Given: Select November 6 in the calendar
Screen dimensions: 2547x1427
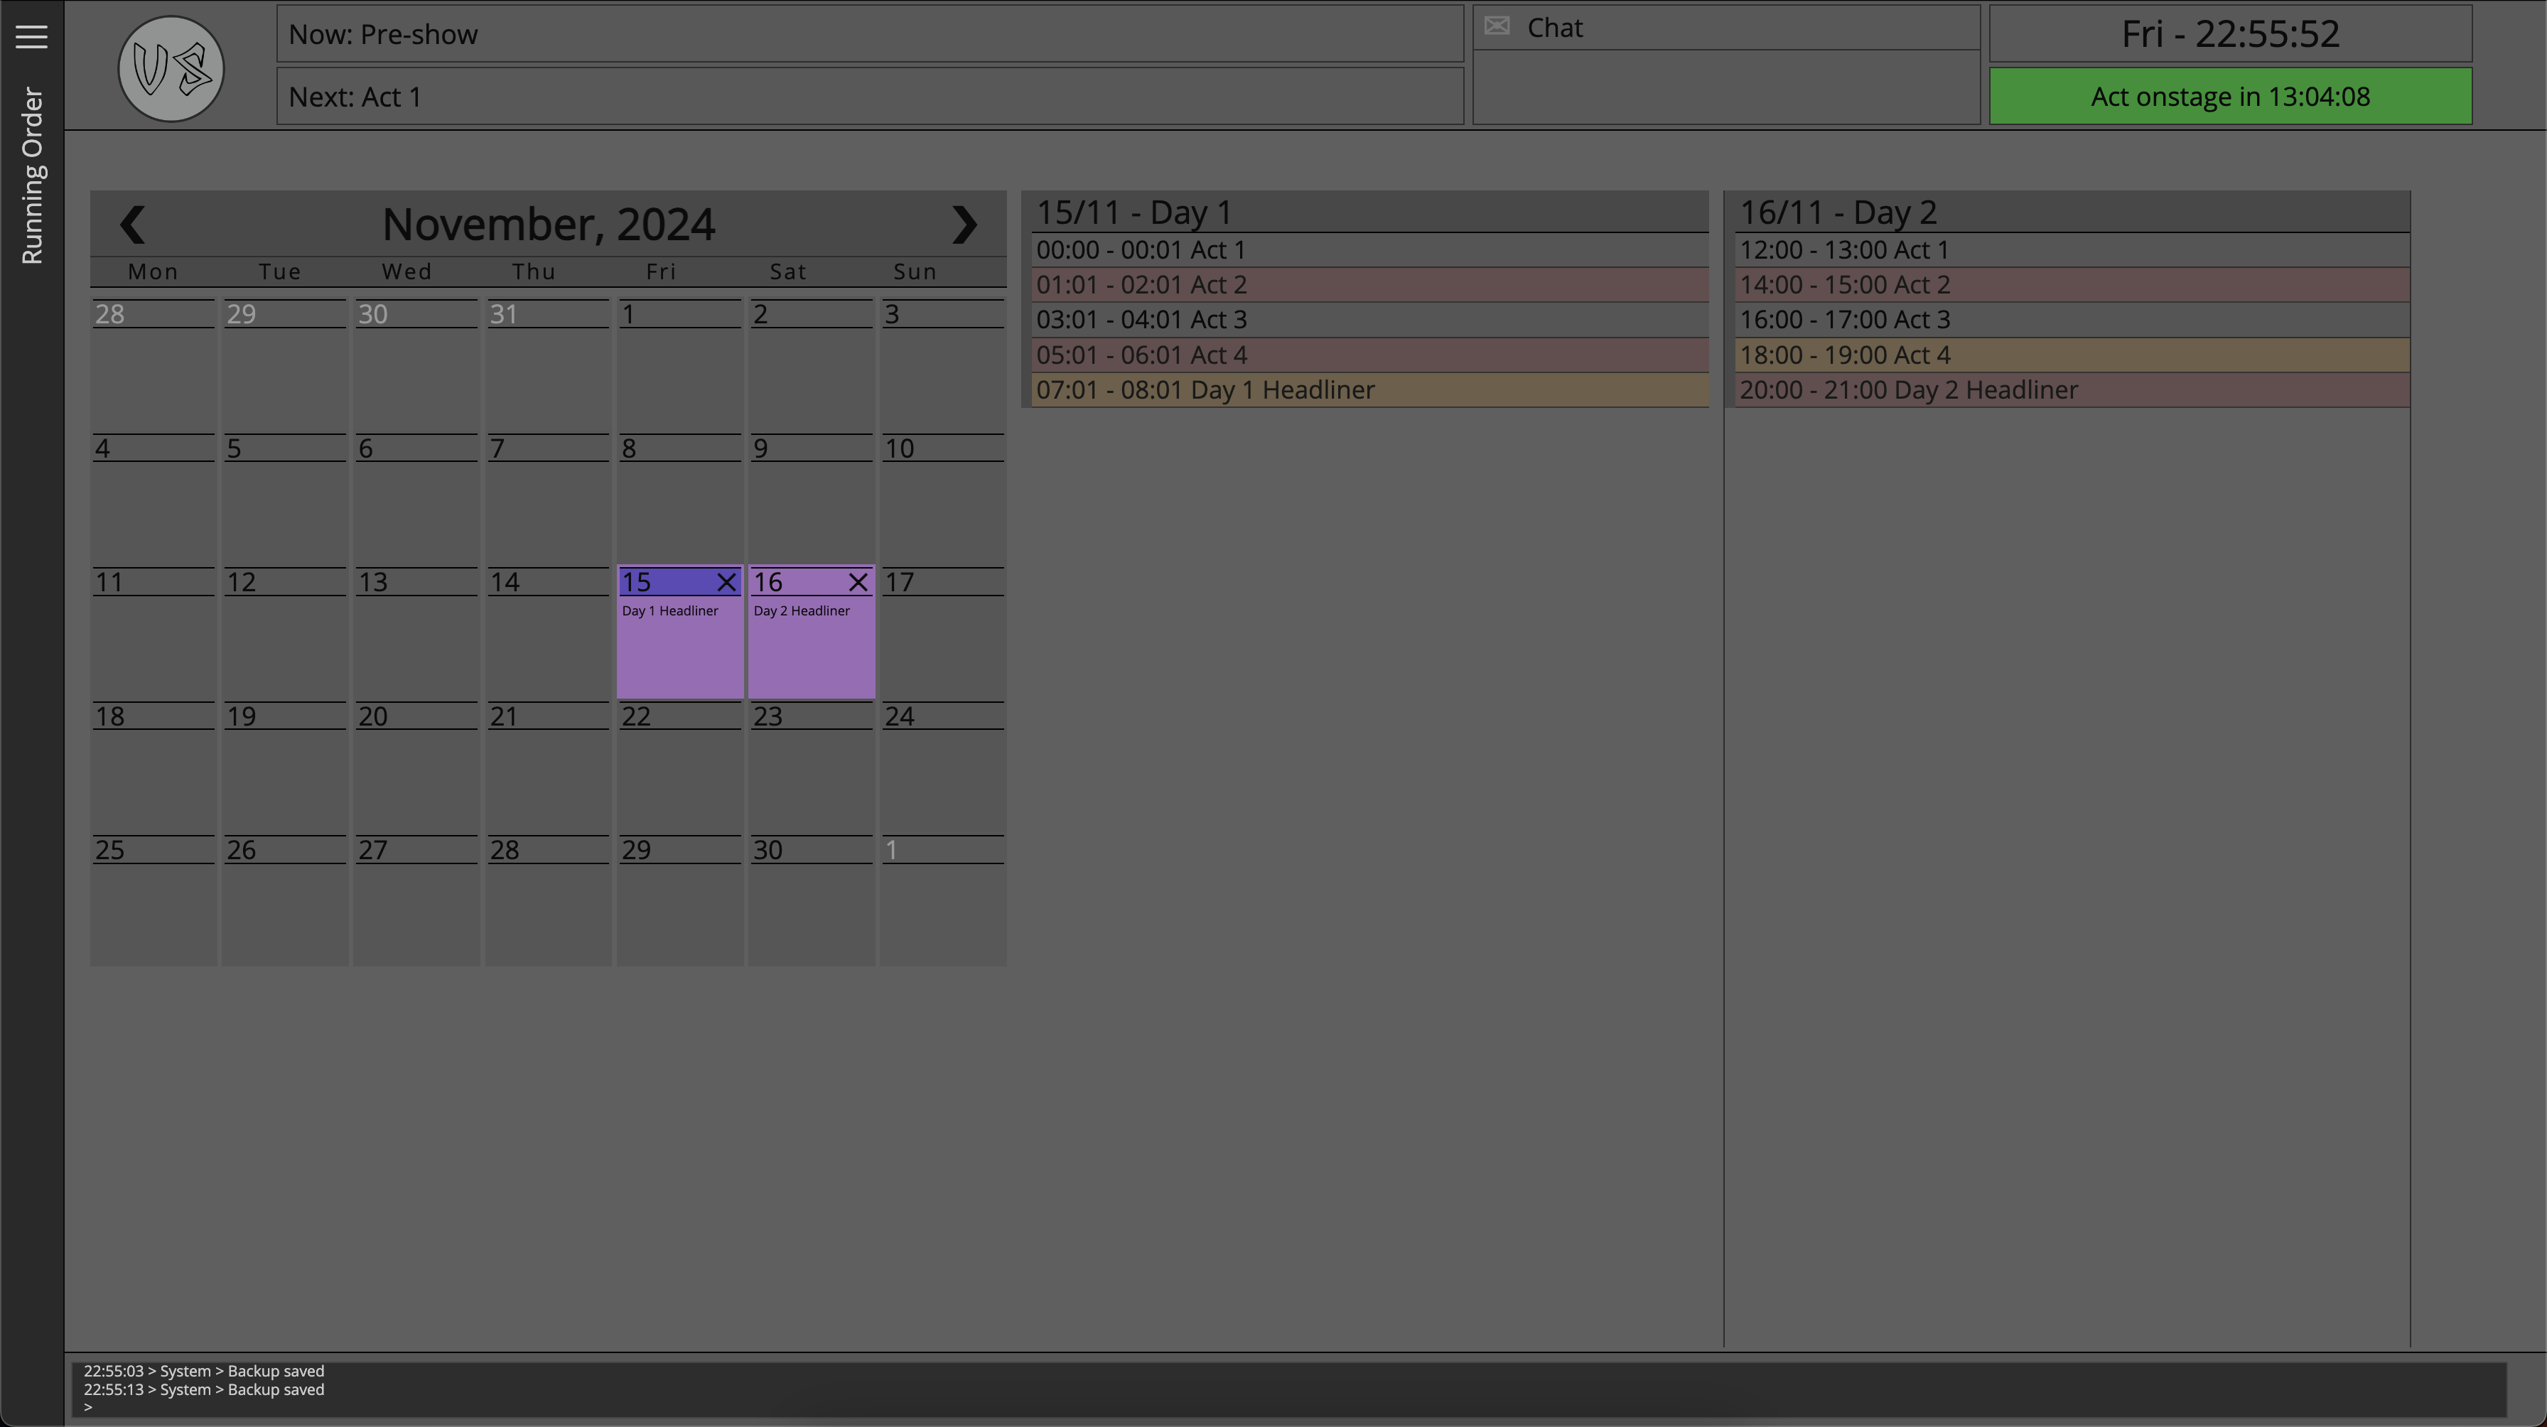Looking at the screenshot, I should (416, 498).
